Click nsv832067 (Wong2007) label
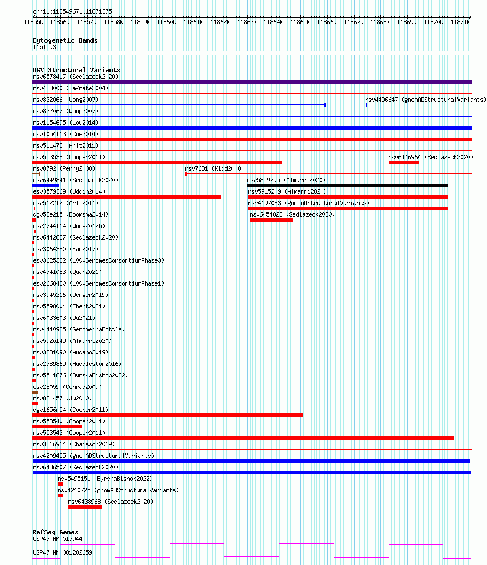This screenshot has width=487, height=565. (x=66, y=112)
